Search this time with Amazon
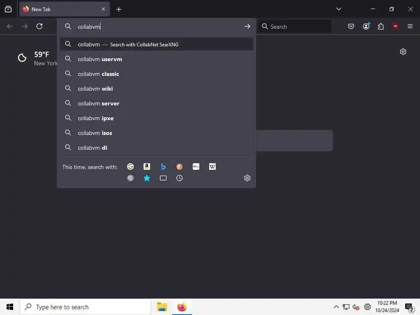Screen dimensions: 420x315 (147, 167)
